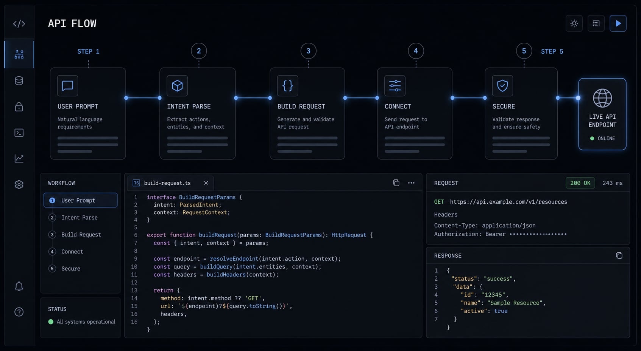This screenshot has width=641, height=351.
Task: Run the flow with the play button
Action: click(618, 23)
